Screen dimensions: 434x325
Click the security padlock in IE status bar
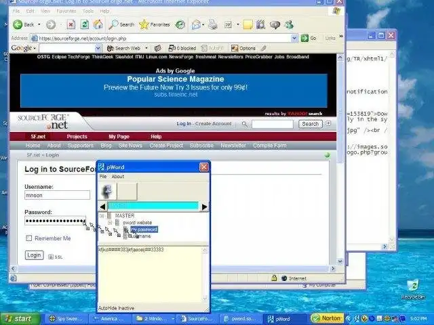tap(274, 278)
